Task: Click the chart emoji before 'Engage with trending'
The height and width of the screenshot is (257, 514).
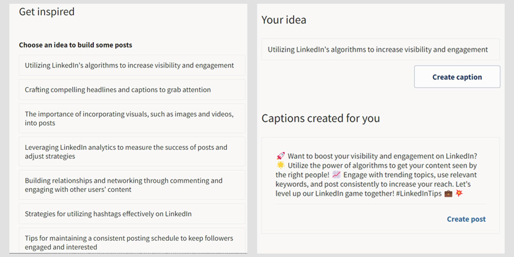Action: [336, 175]
